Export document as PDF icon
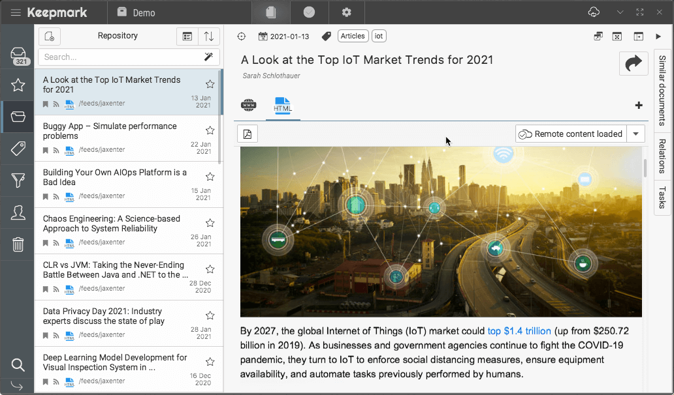This screenshot has width=674, height=395. coord(248,134)
